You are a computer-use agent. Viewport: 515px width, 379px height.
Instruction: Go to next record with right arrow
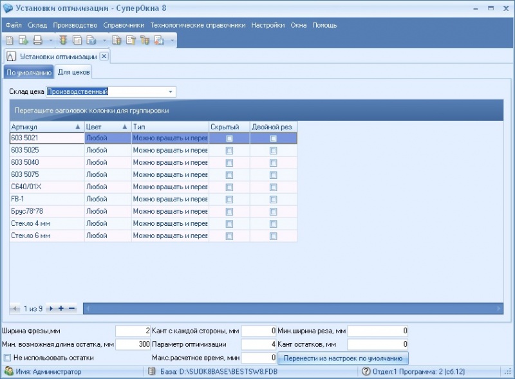tap(51, 308)
